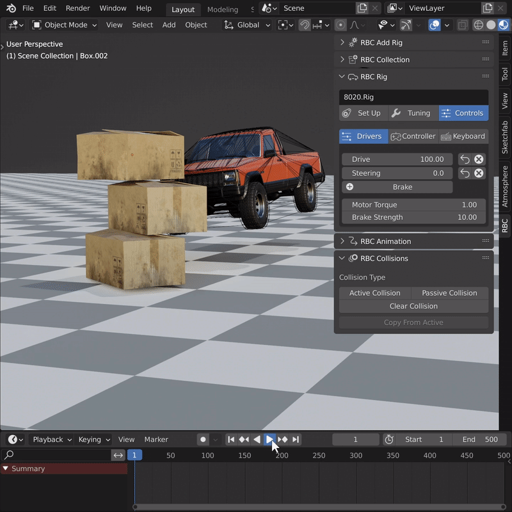Switch to the Tuning tab

[413, 113]
